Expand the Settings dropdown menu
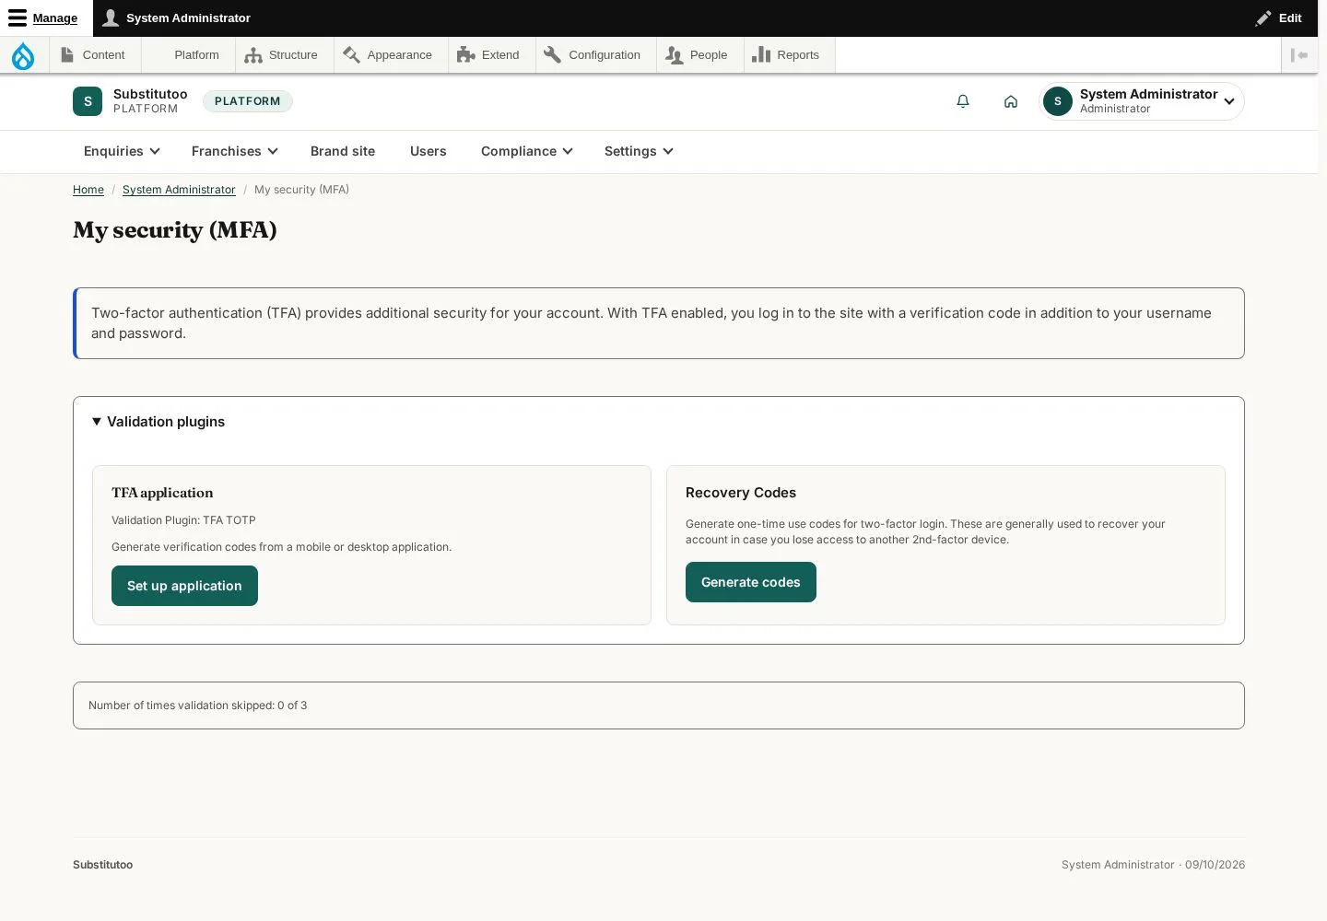Image resolution: width=1327 pixels, height=921 pixels. click(x=639, y=151)
